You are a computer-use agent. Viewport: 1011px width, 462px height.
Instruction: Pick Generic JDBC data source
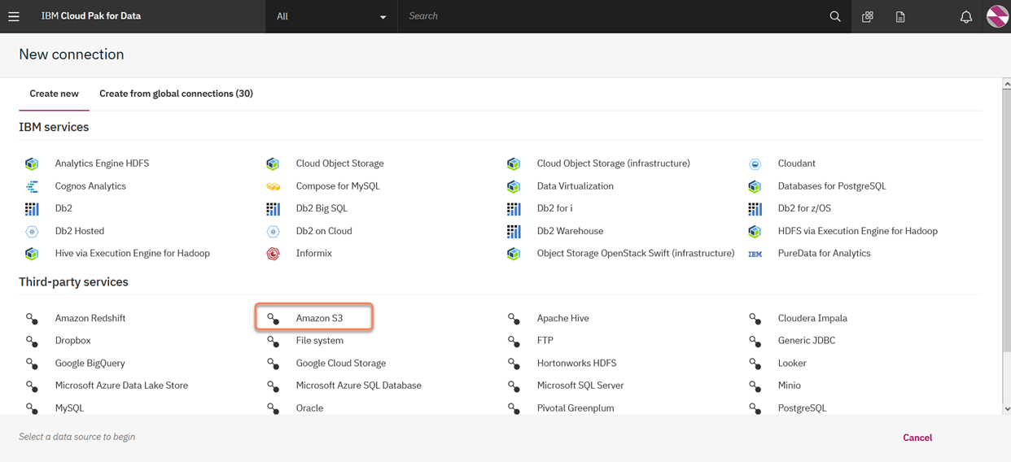(806, 341)
